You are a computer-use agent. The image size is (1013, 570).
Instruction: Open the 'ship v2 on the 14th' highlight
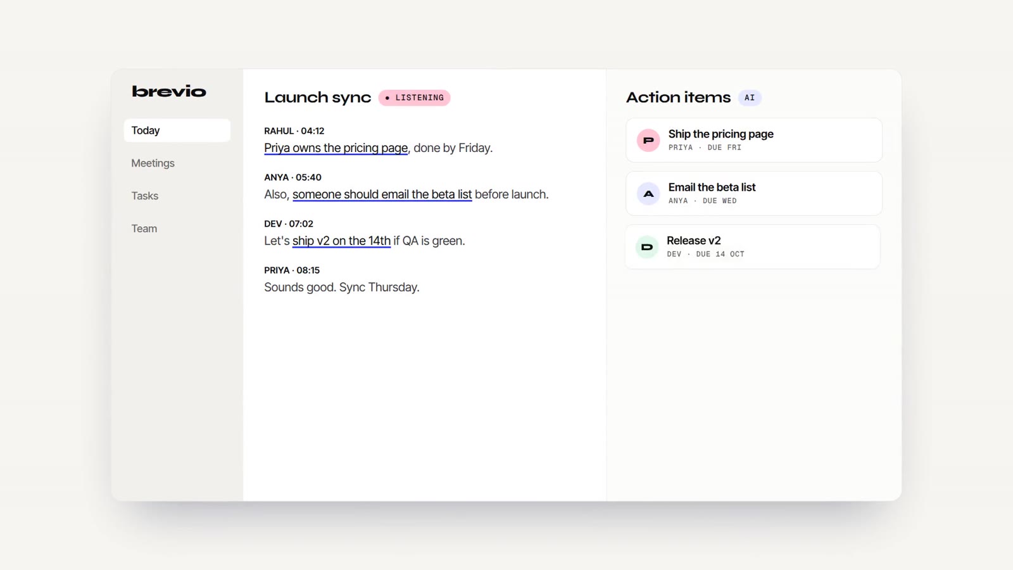click(x=341, y=241)
